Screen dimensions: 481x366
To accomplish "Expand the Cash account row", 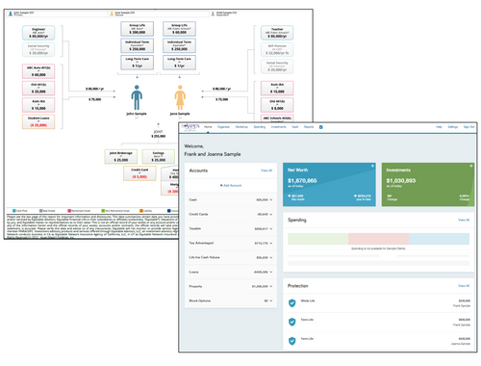I will coord(231,199).
